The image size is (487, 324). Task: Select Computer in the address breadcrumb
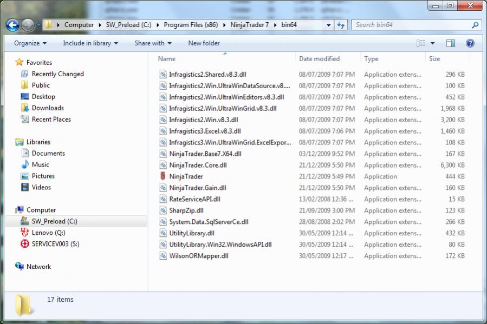[79, 25]
